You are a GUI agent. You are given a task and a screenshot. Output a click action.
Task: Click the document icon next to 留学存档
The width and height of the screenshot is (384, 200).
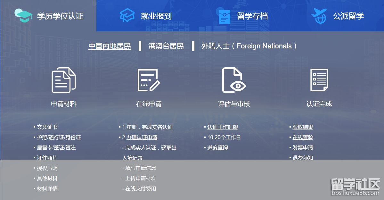click(224, 16)
